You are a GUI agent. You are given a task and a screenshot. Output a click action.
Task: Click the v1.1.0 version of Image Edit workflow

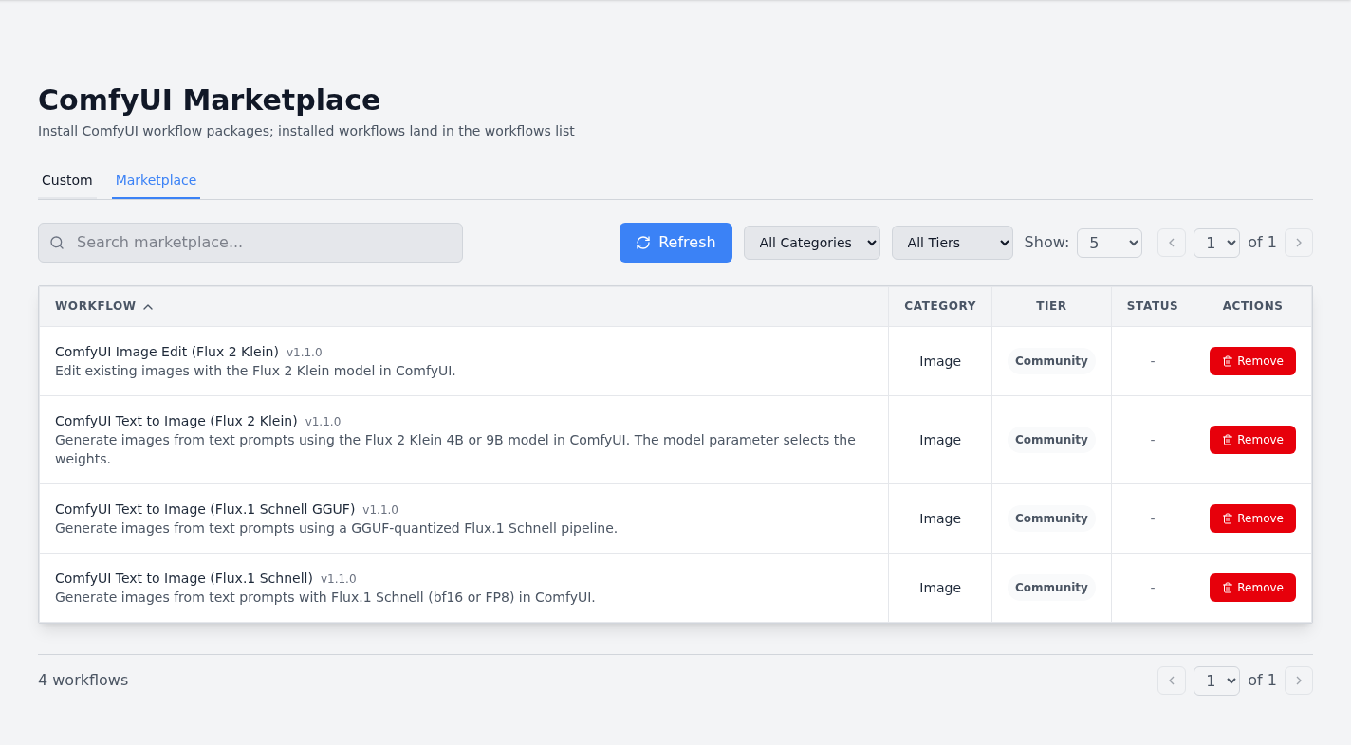point(305,353)
